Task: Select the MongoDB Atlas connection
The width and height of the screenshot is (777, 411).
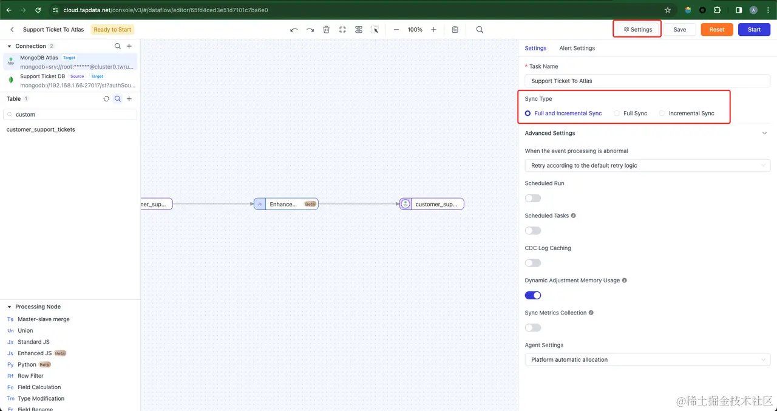Action: pyautogui.click(x=70, y=62)
